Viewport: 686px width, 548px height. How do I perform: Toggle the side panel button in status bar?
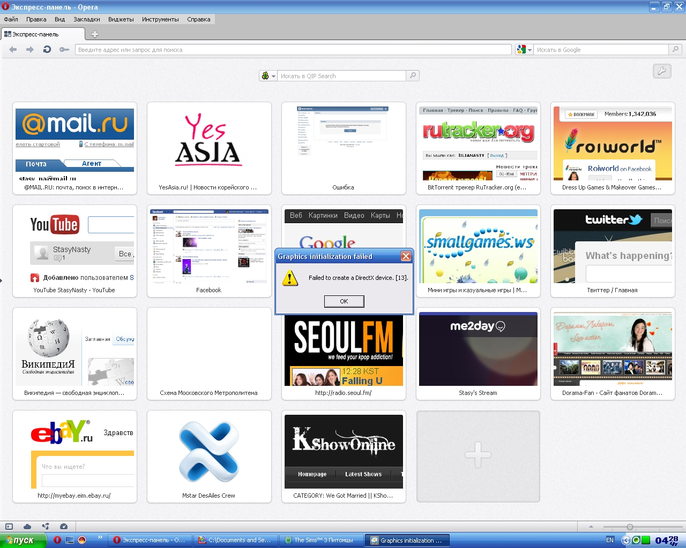9,527
